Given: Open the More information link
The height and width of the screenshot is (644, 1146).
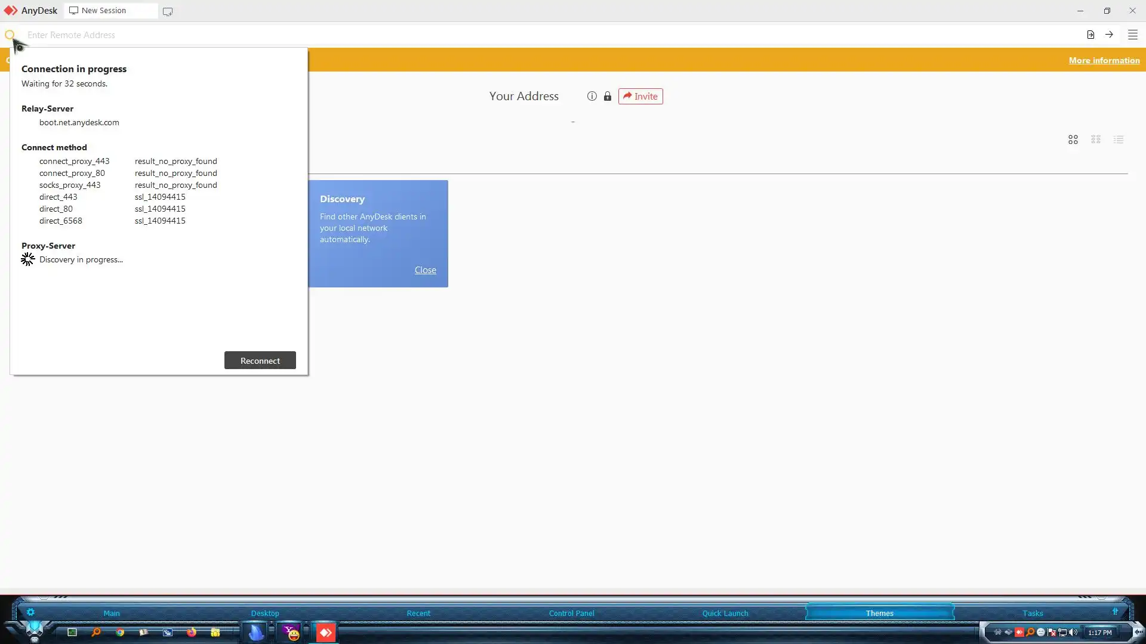Looking at the screenshot, I should point(1104,60).
